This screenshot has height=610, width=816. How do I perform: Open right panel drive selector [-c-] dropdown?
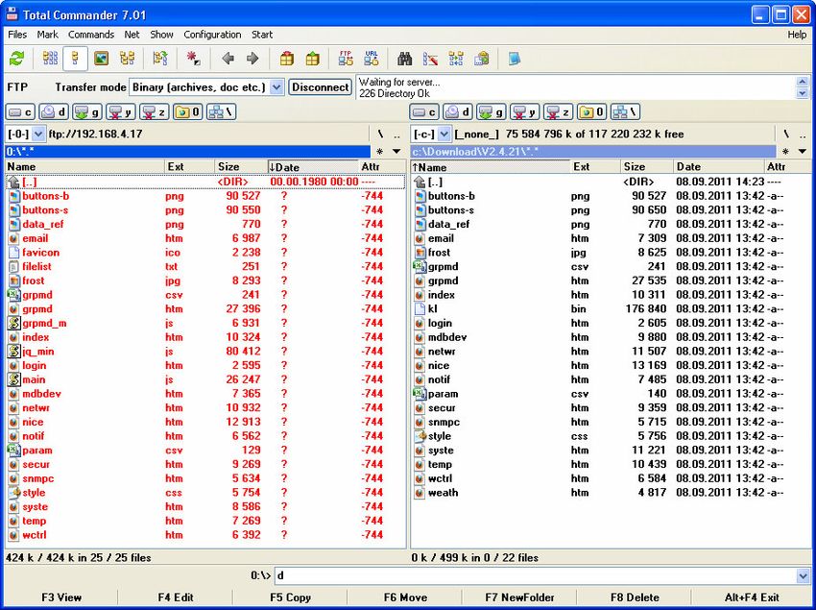444,134
